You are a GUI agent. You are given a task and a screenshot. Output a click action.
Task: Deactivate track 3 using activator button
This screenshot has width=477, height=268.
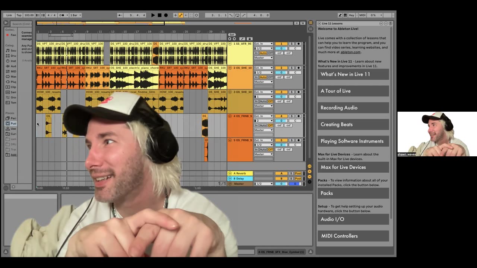(x=281, y=92)
